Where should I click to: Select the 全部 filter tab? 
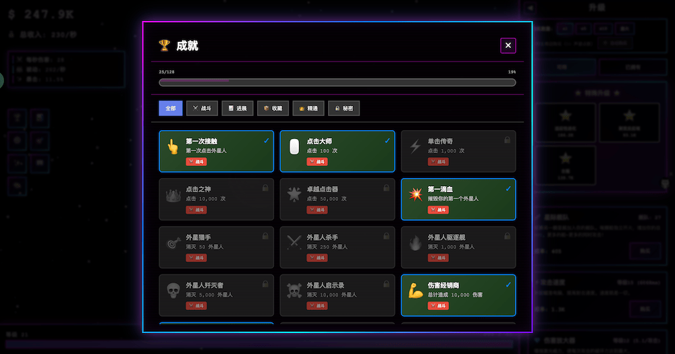[171, 108]
